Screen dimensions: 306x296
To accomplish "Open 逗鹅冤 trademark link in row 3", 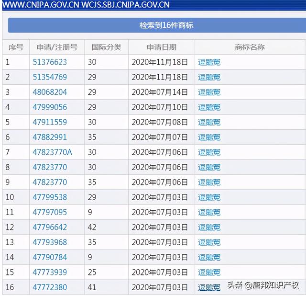I will point(209,92).
